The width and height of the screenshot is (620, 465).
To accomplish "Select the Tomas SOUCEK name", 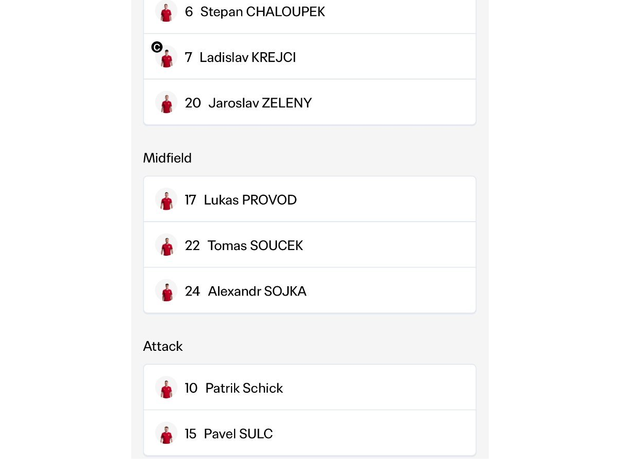I will [x=255, y=245].
